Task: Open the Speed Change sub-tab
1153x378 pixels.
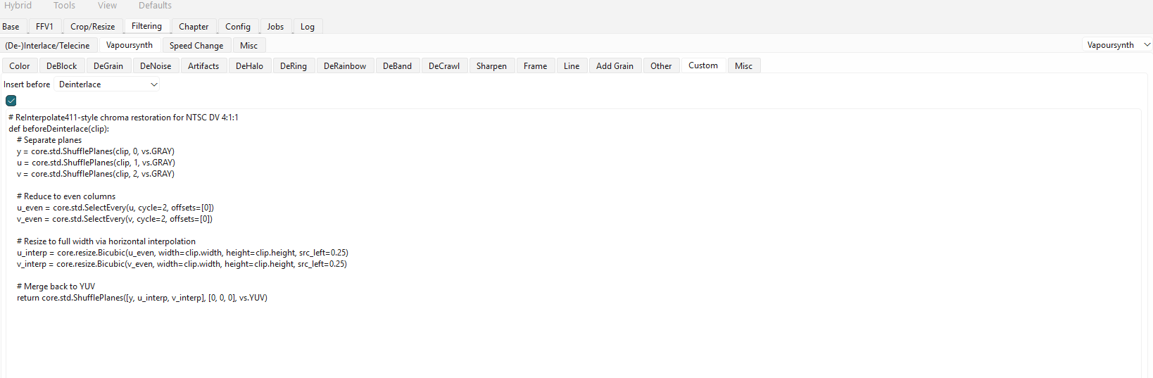Action: [x=196, y=46]
